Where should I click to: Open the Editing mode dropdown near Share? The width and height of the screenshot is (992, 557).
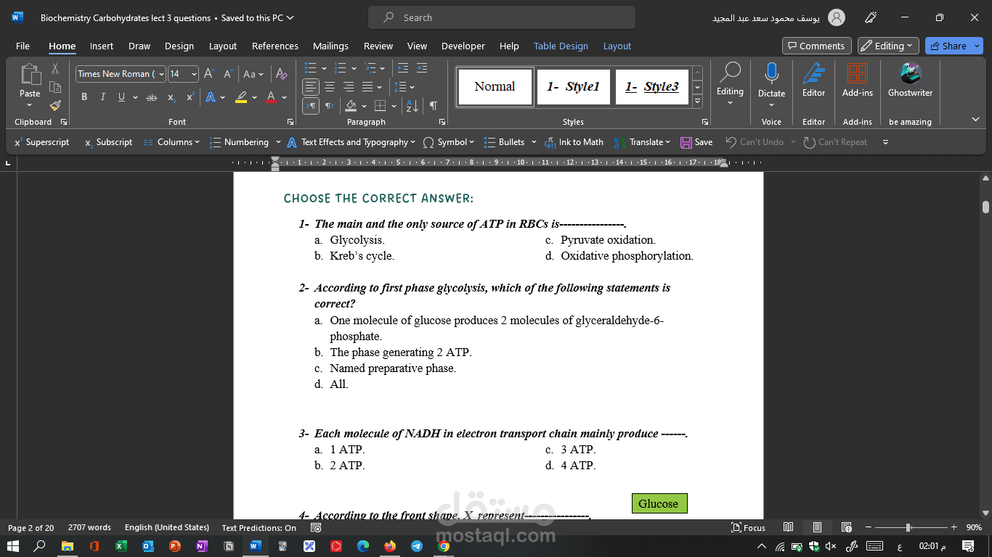[x=888, y=46]
